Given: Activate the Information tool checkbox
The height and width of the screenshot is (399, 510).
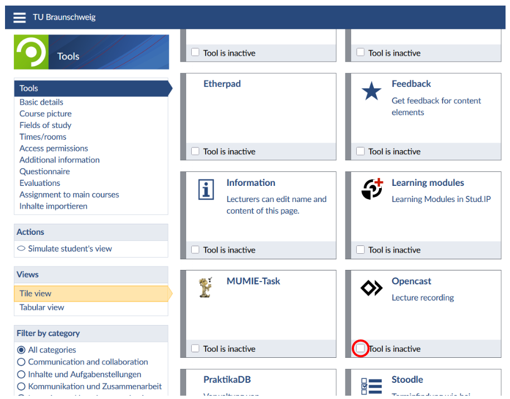Looking at the screenshot, I should 195,250.
